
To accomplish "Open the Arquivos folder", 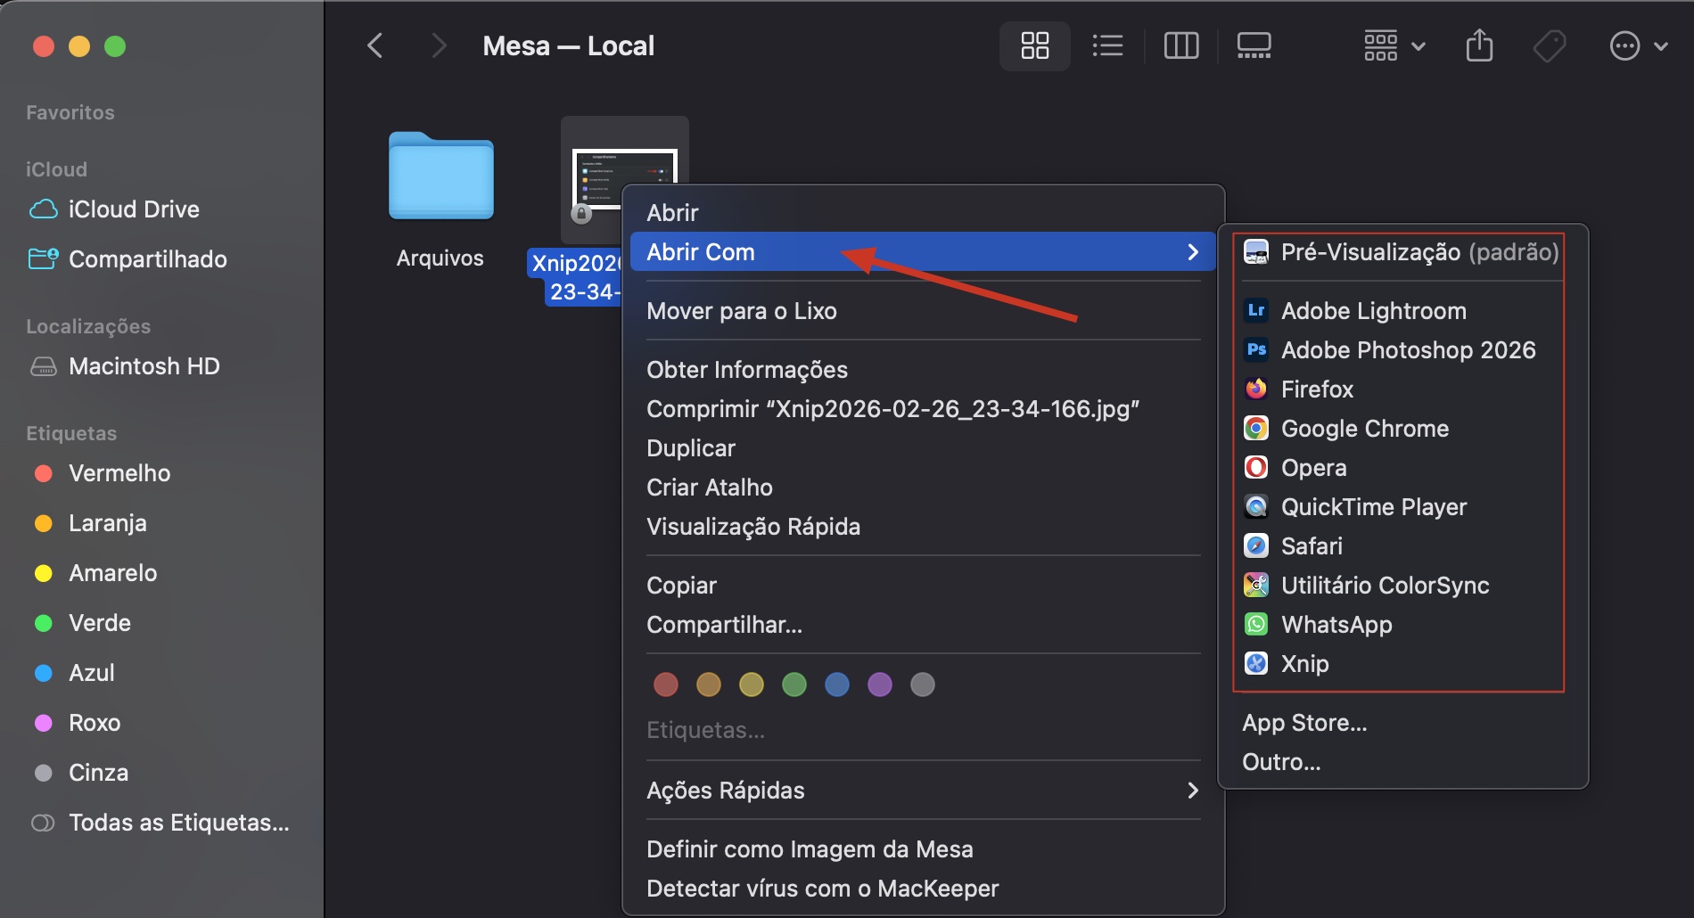I will tap(439, 177).
